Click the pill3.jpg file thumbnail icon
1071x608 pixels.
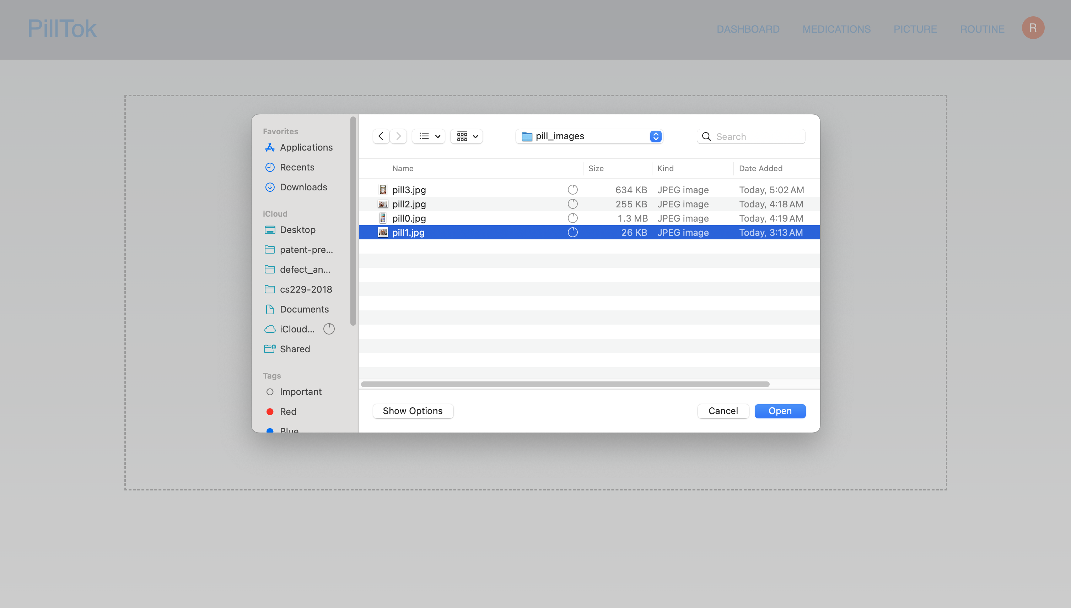383,190
